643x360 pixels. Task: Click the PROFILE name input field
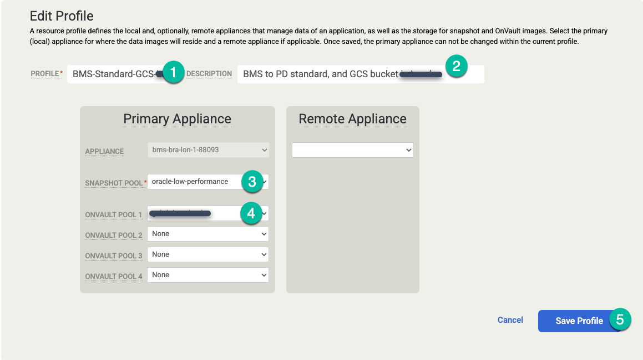point(111,73)
